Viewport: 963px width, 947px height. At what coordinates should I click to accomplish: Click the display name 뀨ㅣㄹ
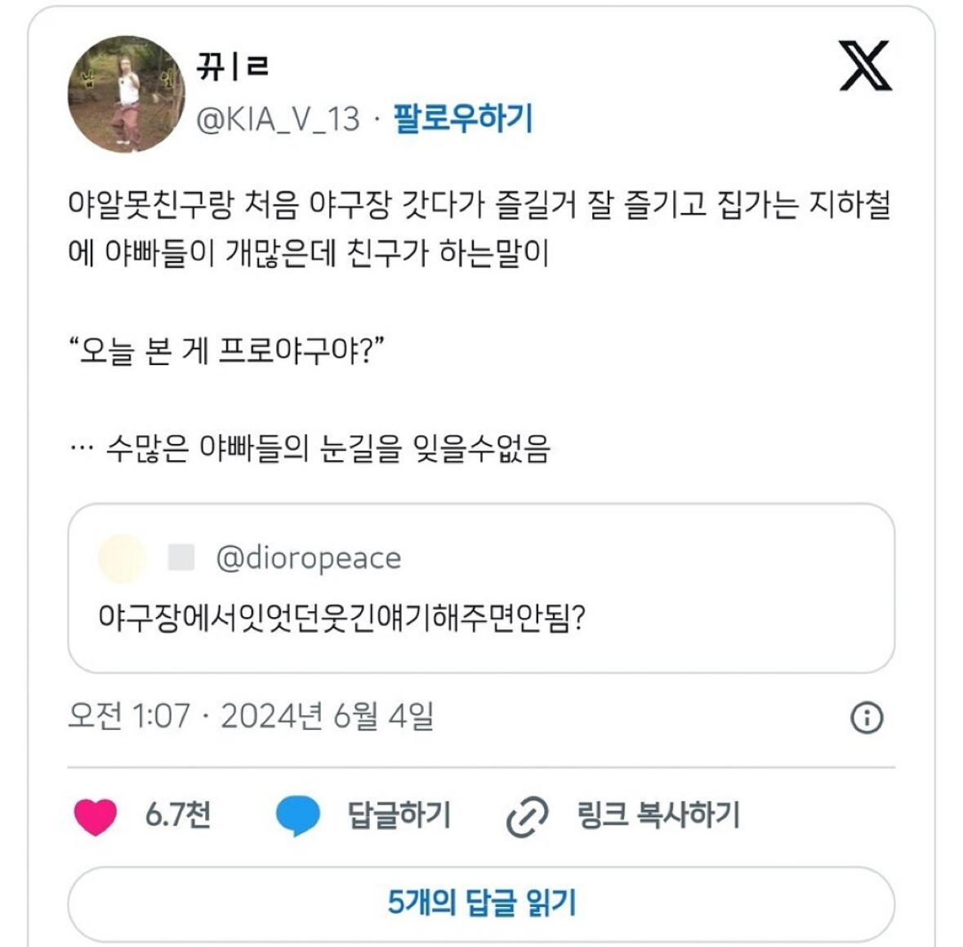[x=233, y=65]
